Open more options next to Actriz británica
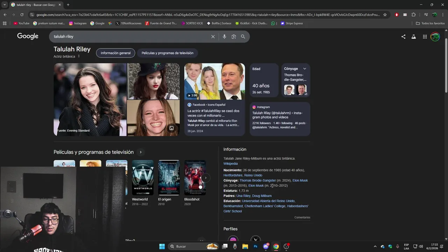 coord(79,56)
